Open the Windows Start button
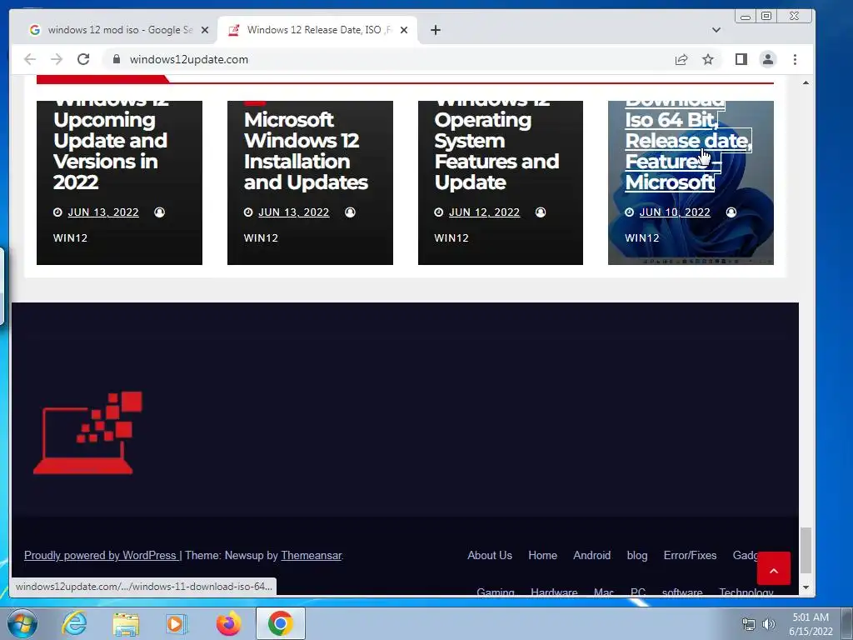Image resolution: width=853 pixels, height=640 pixels. [22, 623]
